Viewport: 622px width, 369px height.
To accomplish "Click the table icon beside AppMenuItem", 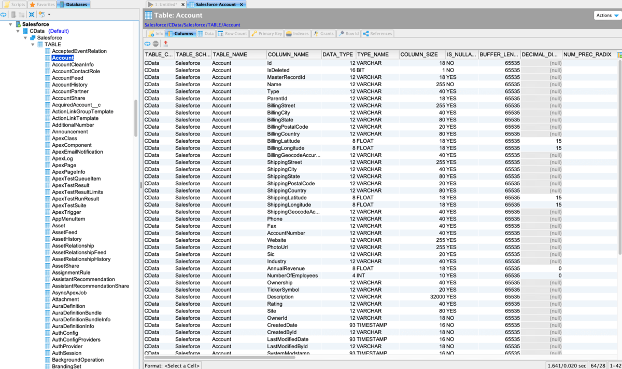I will 48,219.
